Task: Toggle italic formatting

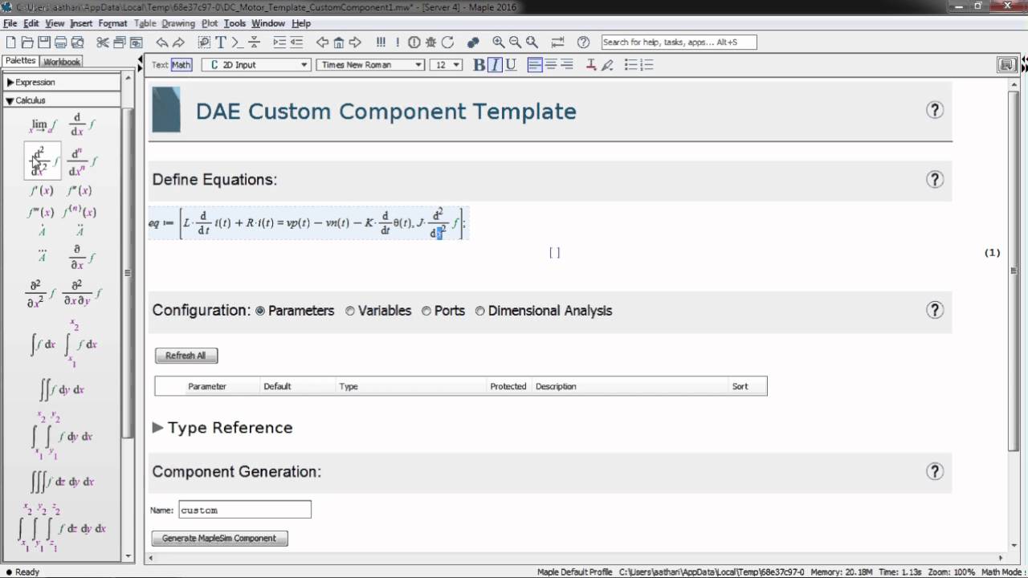Action: point(495,65)
